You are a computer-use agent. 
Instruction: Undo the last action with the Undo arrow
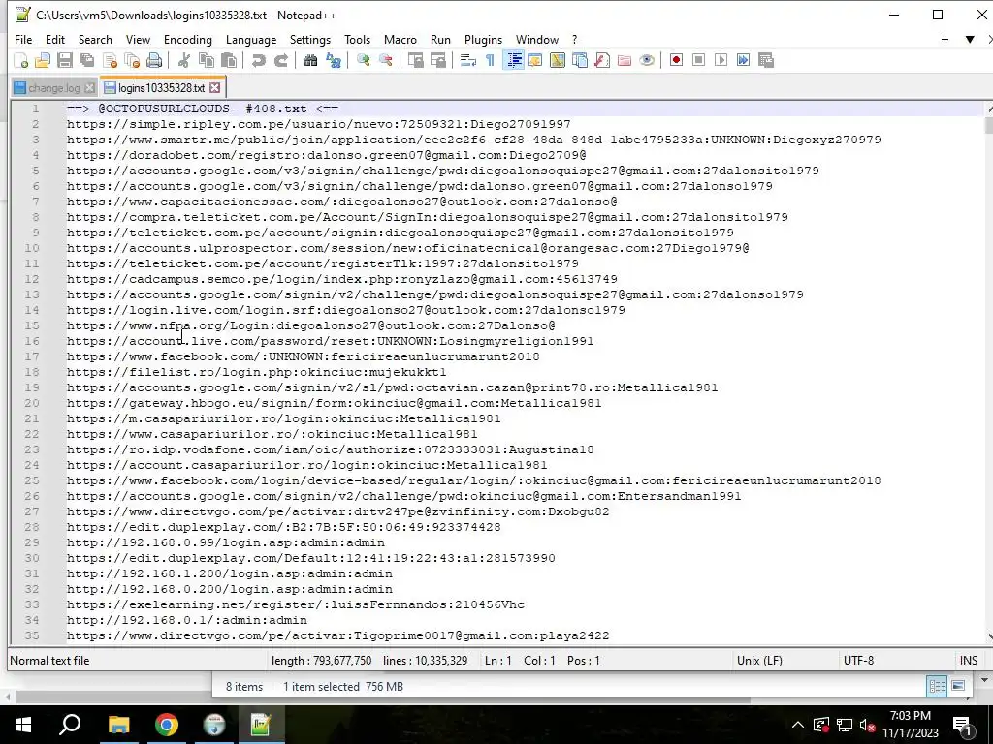258,60
